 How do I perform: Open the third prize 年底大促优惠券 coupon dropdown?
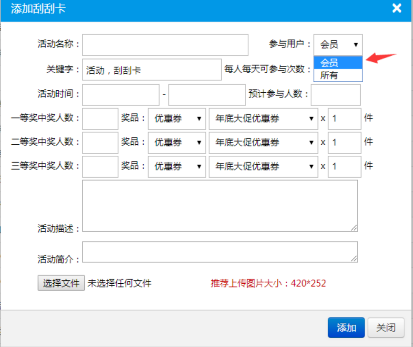pyautogui.click(x=263, y=166)
